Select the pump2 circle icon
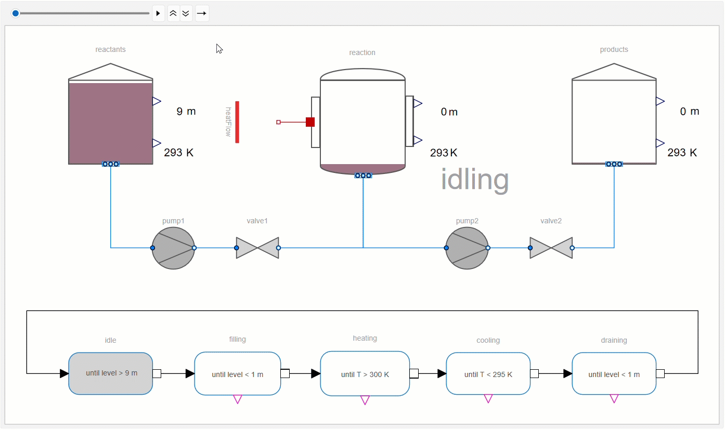Image resolution: width=725 pixels, height=430 pixels. click(x=467, y=248)
